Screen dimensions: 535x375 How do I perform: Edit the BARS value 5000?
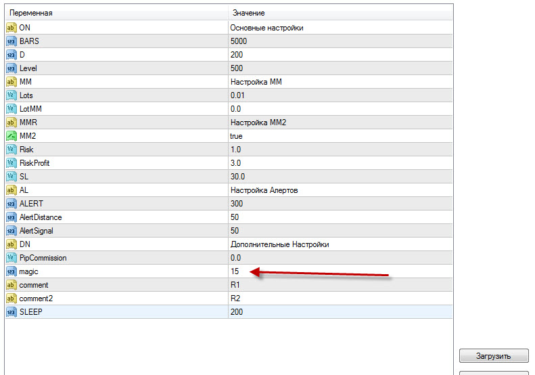click(239, 41)
